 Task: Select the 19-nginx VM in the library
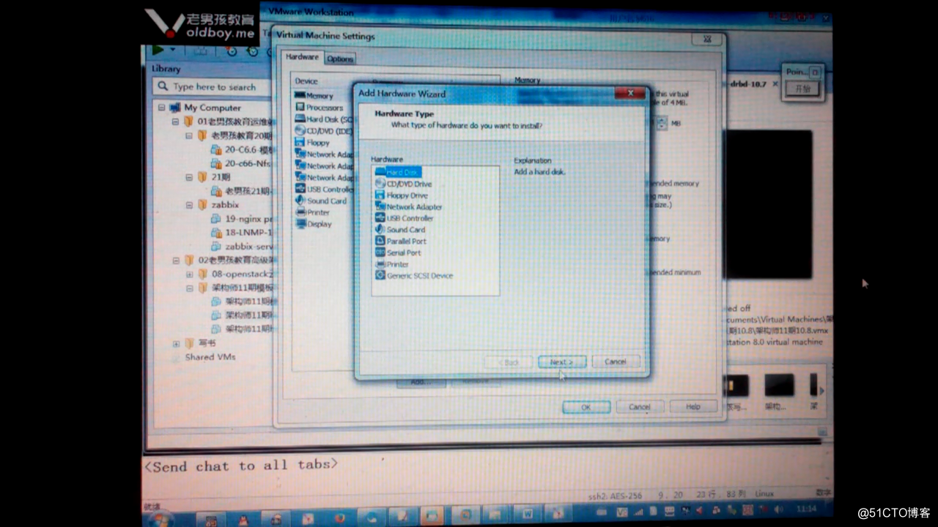point(243,219)
